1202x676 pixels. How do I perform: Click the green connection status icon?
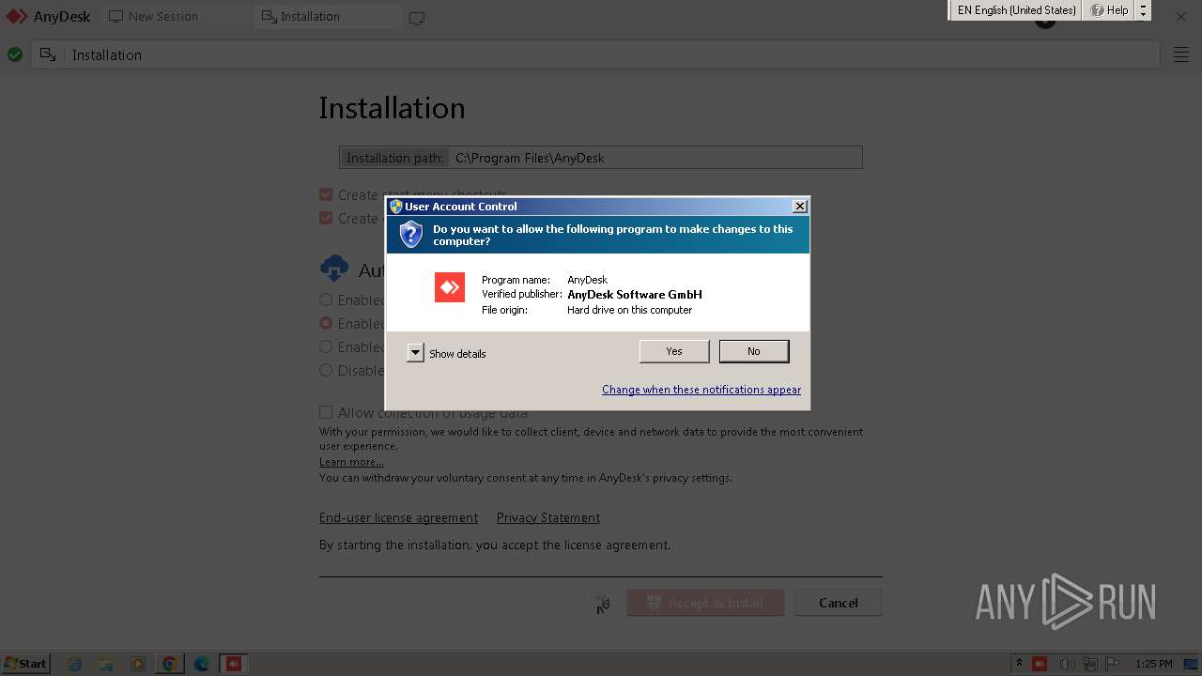15,55
